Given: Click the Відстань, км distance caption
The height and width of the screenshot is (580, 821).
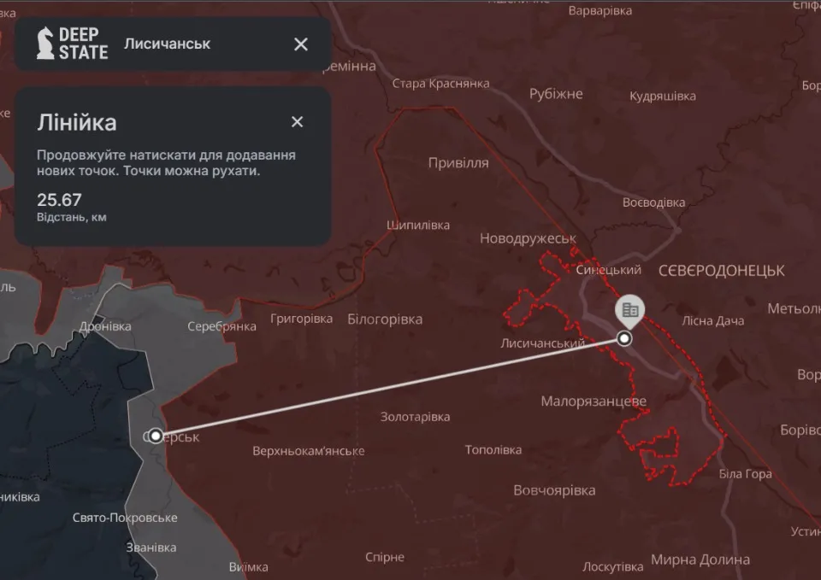Looking at the screenshot, I should [72, 217].
